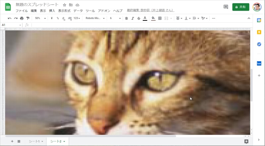Viewport: 265px width, 146px height.
Task: Toggle italic formatting
Action: click(x=132, y=18)
